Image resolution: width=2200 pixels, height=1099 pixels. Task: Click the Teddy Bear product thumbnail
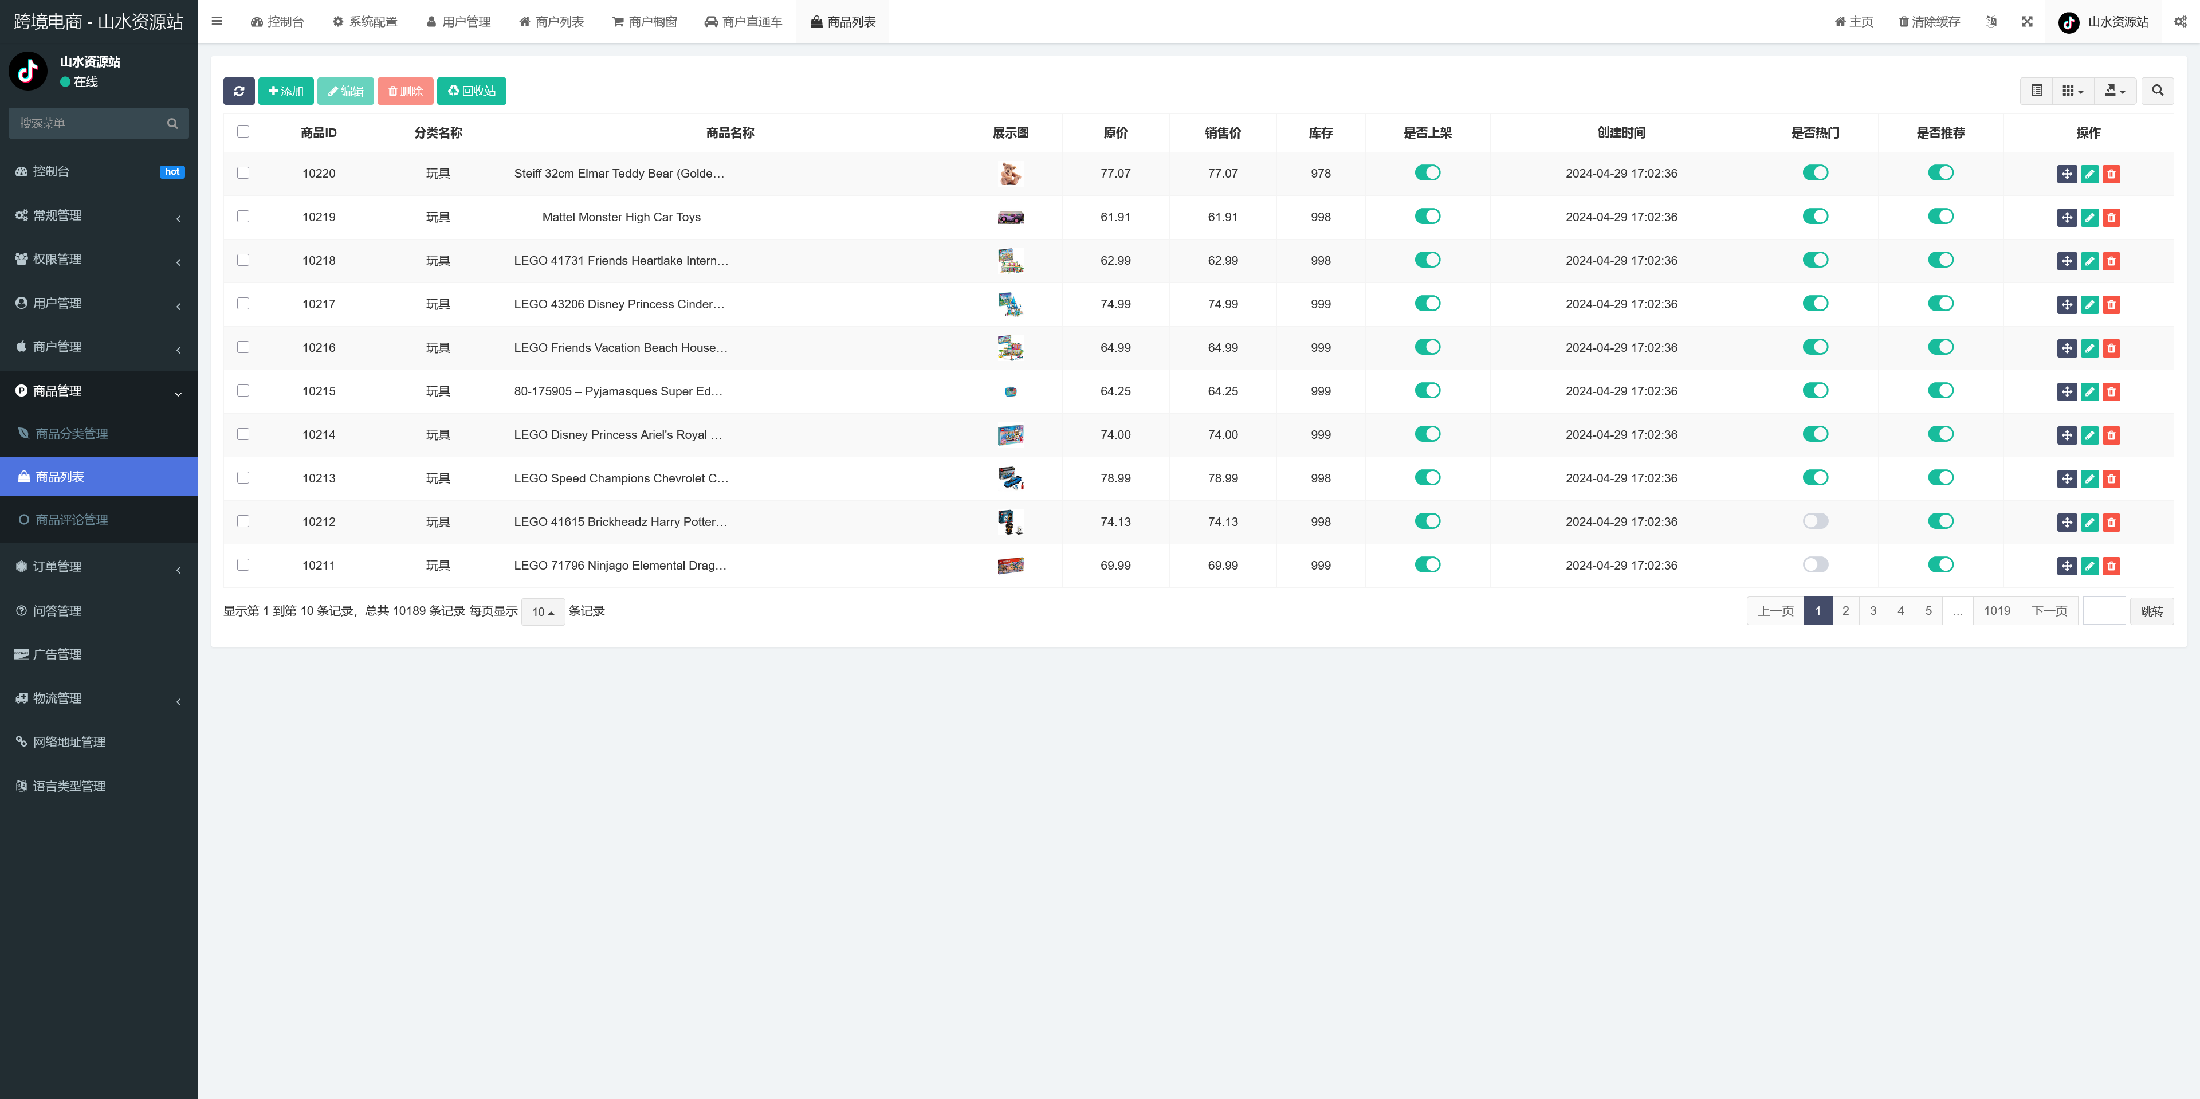(1010, 174)
